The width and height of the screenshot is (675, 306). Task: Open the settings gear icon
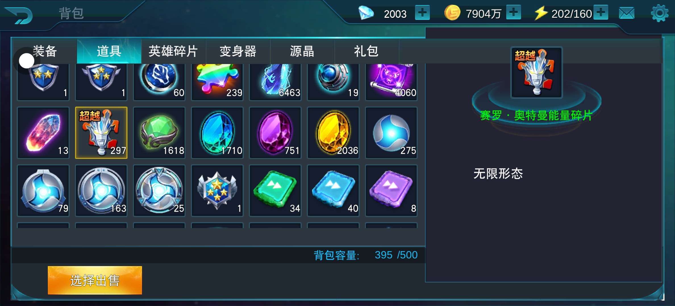[x=659, y=13]
